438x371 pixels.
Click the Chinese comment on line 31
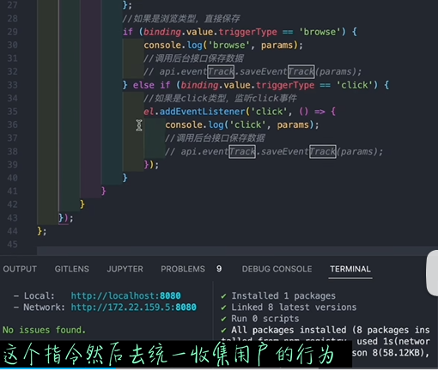193,58
